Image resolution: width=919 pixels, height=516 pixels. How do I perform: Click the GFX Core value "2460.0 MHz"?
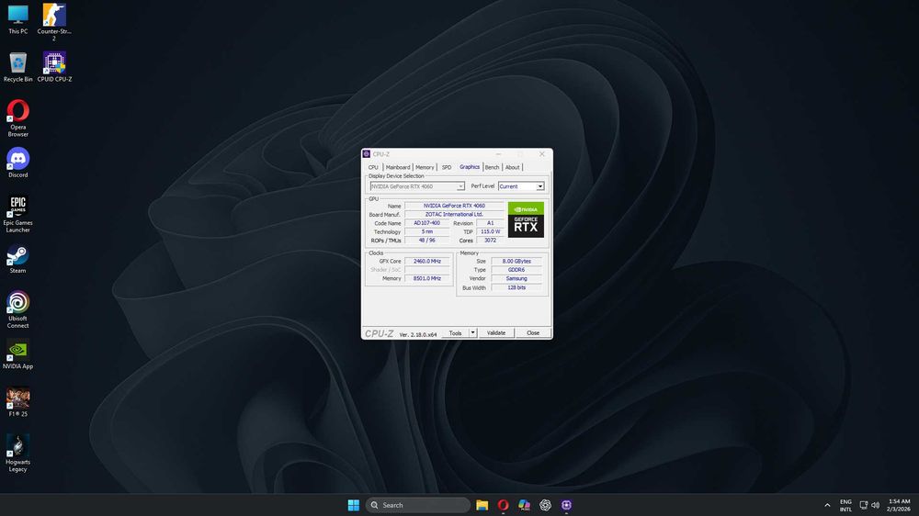(426, 262)
